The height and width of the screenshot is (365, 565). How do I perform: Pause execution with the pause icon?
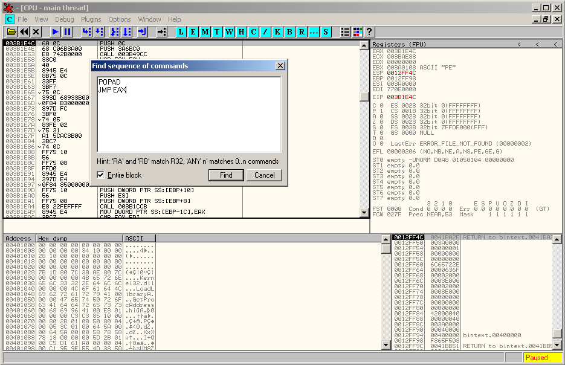(67, 31)
